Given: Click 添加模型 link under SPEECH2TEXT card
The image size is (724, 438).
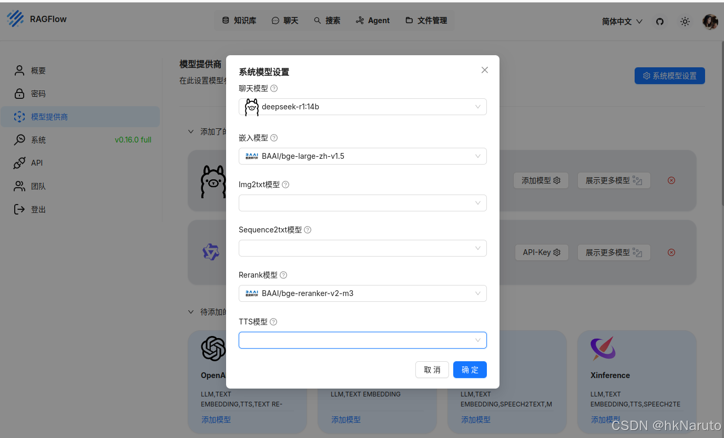Looking at the screenshot, I should pos(476,420).
